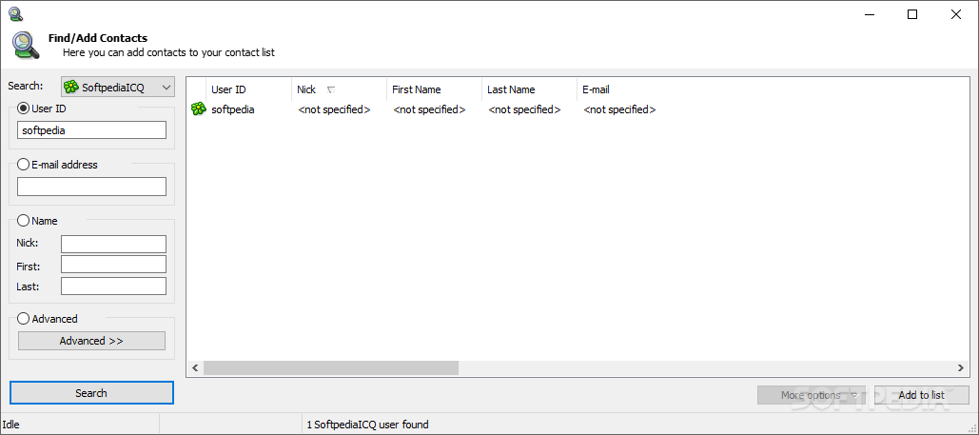Click the horizontal scrollbar thumb in results
This screenshot has width=979, height=435.
(x=331, y=368)
